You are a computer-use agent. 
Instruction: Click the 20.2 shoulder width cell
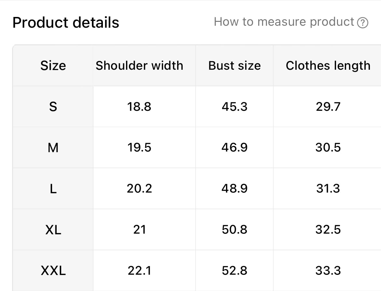[x=139, y=189]
